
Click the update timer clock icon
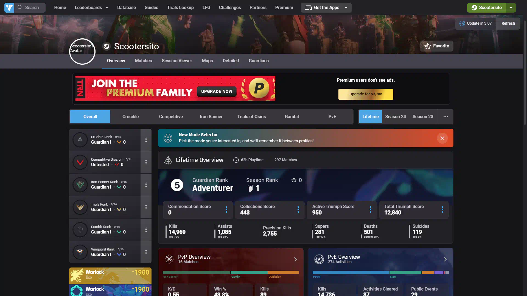(x=462, y=23)
